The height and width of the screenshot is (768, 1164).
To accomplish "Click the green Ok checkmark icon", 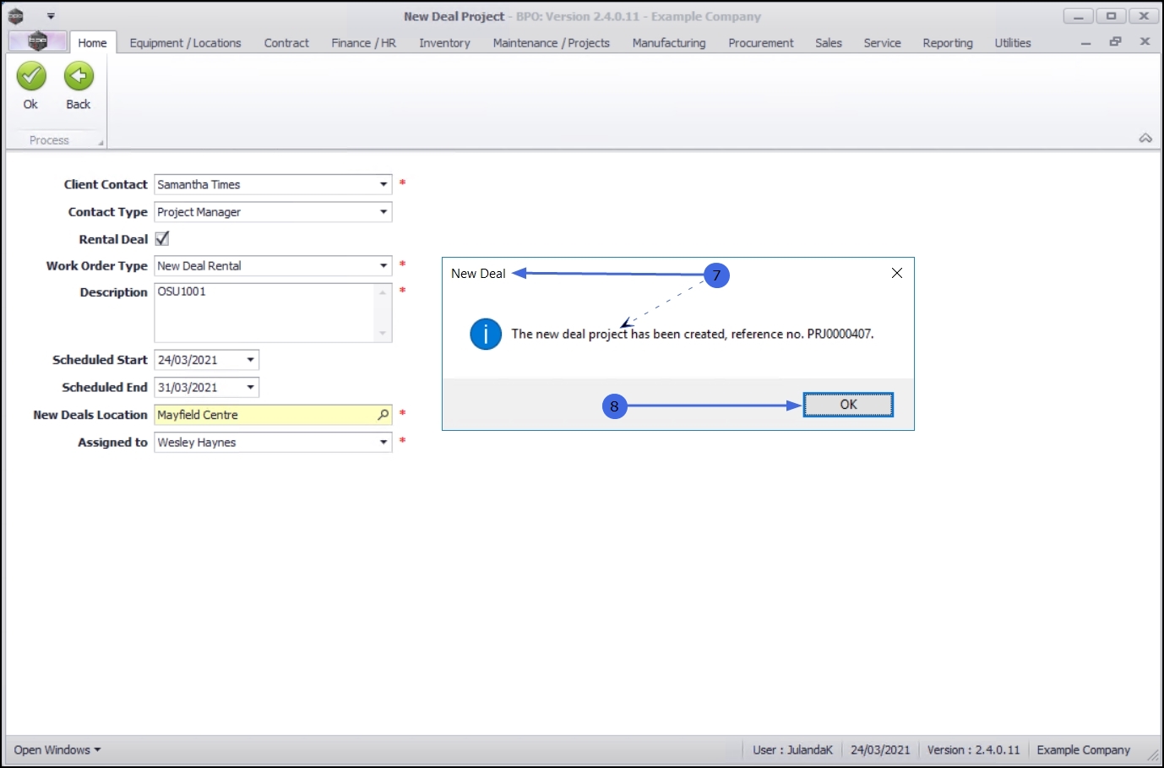I will [31, 77].
